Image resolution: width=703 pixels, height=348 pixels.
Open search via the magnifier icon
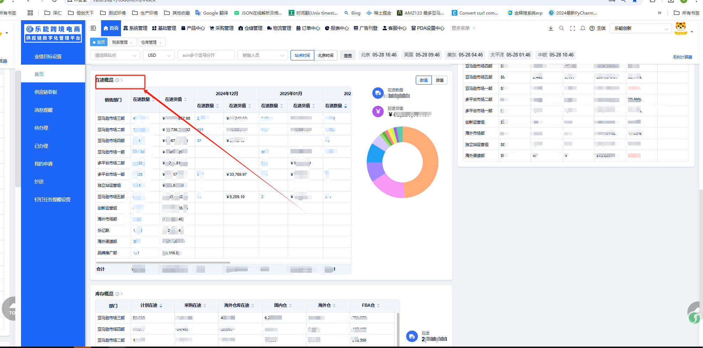pos(562,28)
